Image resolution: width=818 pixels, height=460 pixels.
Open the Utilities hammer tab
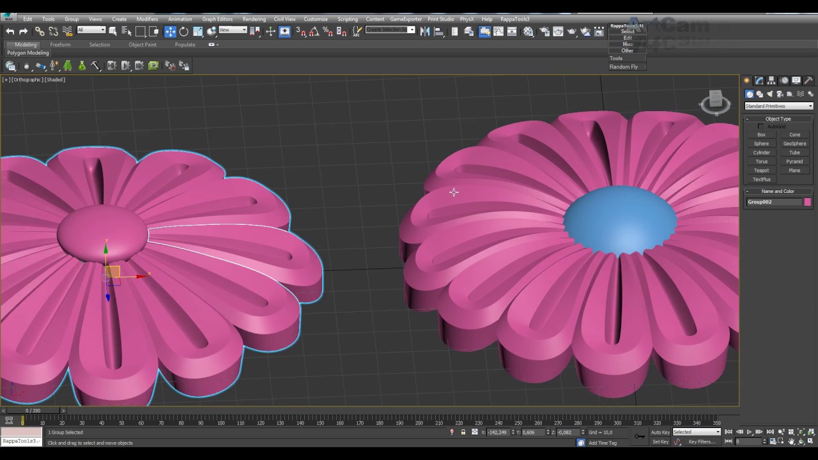[808, 80]
